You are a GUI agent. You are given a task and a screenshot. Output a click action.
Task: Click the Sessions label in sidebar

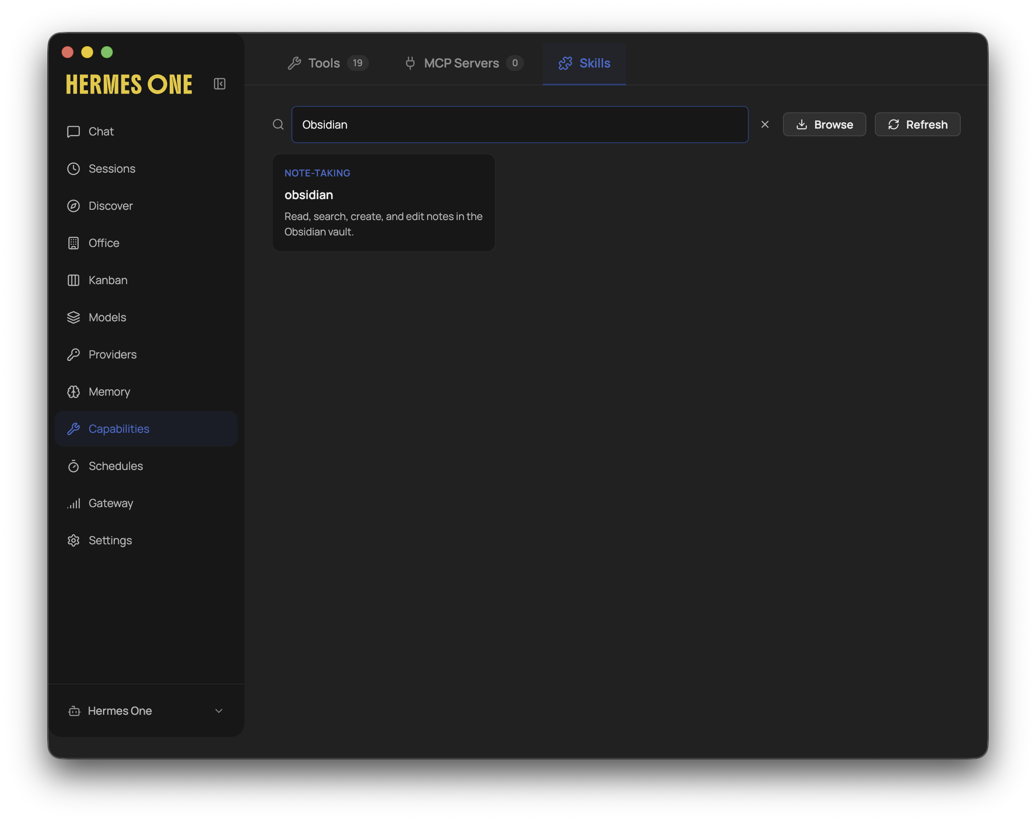112,169
